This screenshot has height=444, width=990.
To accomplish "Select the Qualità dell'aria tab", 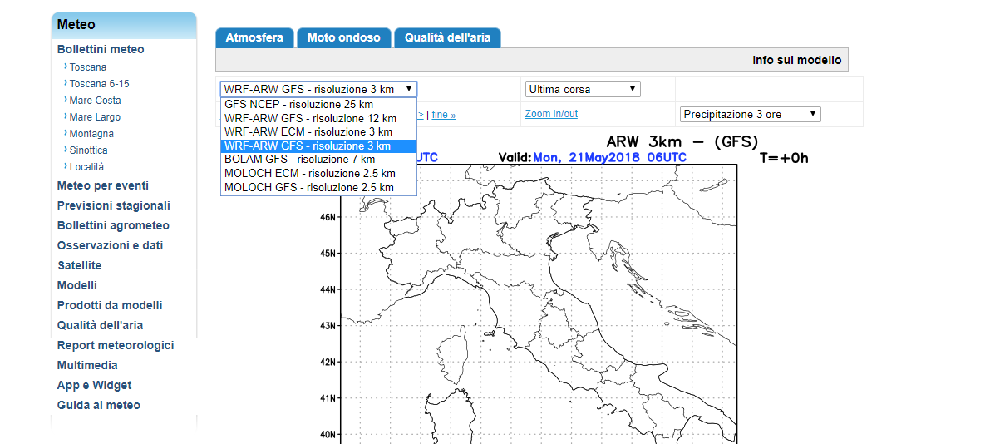I will pos(446,37).
